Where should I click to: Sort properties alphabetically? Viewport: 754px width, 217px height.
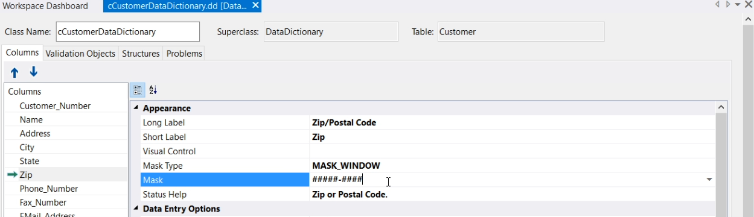pos(153,90)
